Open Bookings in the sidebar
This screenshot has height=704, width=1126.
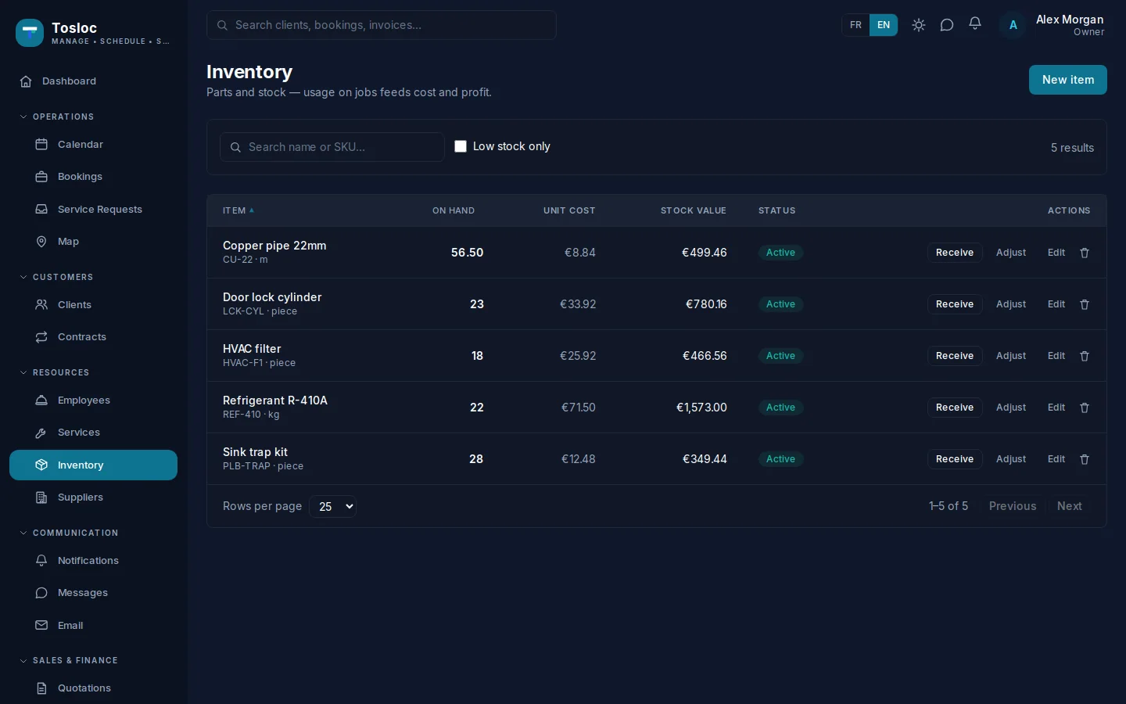pyautogui.click(x=93, y=177)
